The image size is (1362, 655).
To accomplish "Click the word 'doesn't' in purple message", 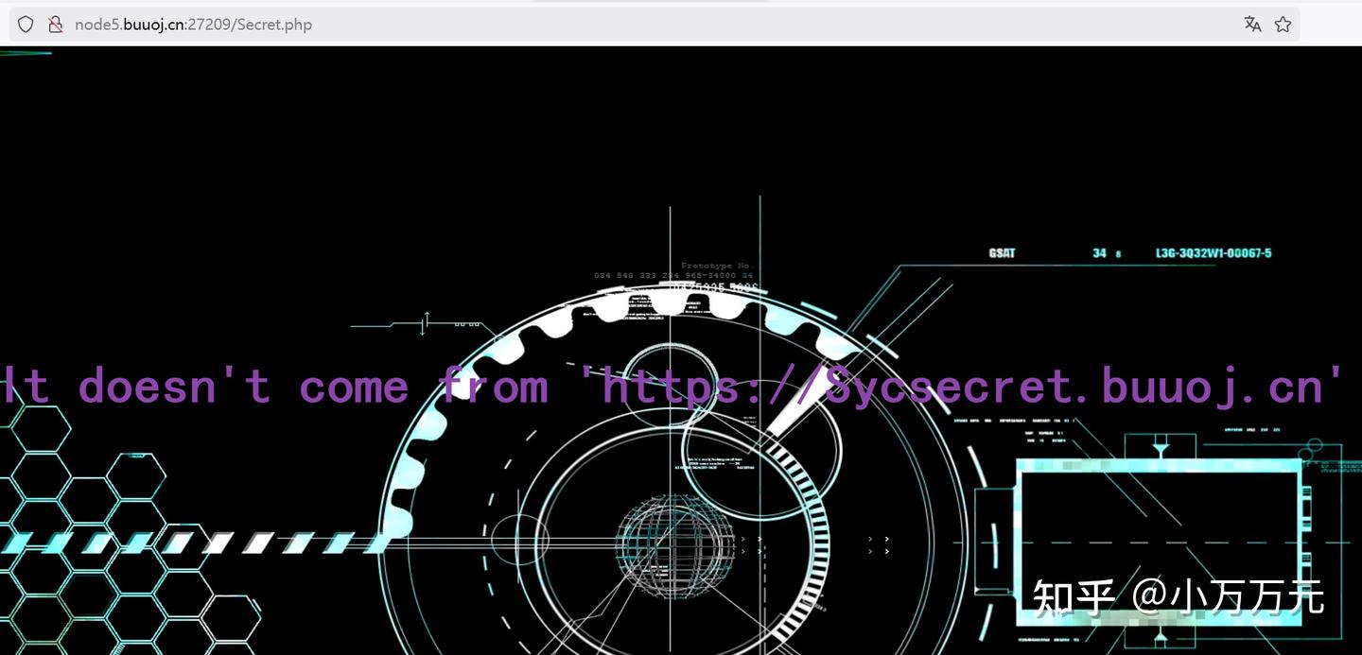I will click(x=175, y=386).
